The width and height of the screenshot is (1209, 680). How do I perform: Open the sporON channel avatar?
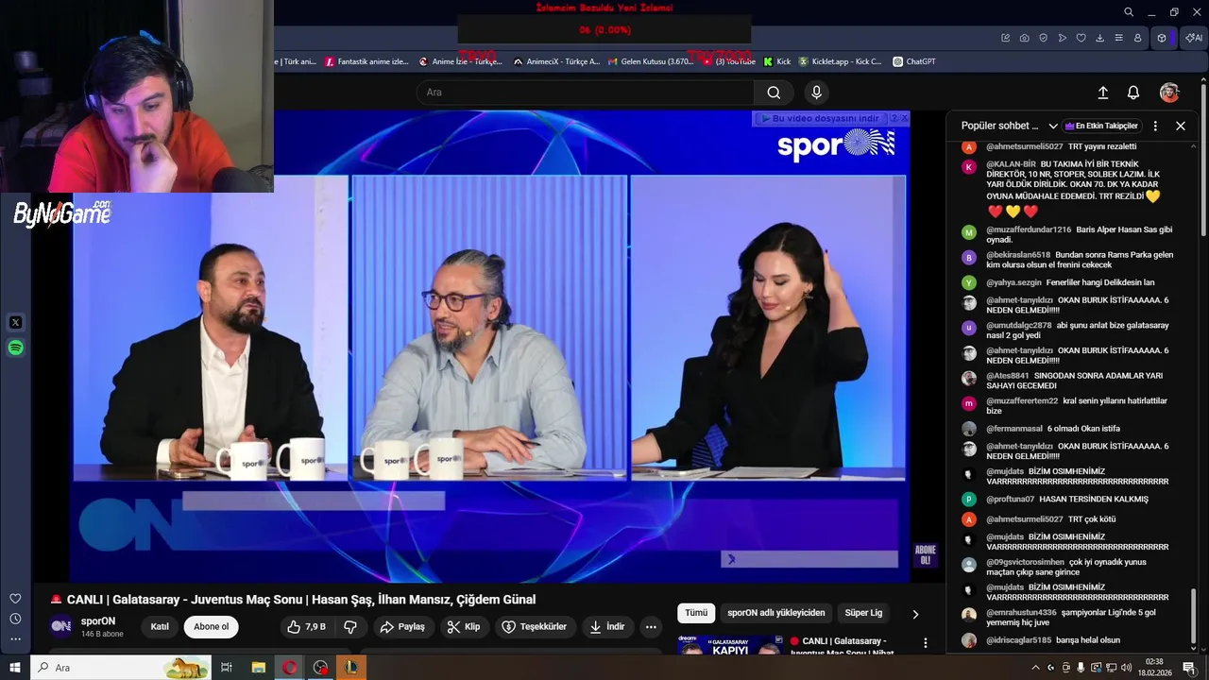61,626
